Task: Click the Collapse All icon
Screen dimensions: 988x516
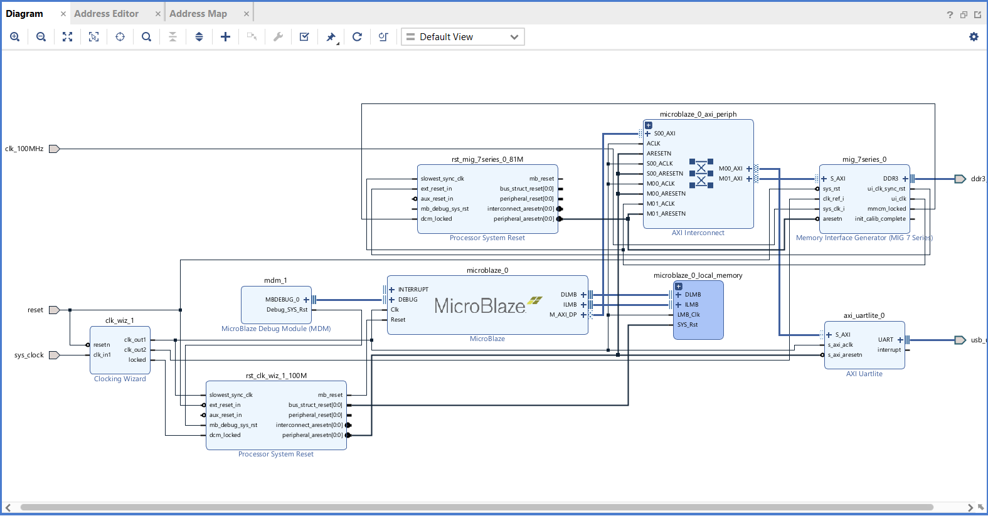Action: pyautogui.click(x=173, y=37)
